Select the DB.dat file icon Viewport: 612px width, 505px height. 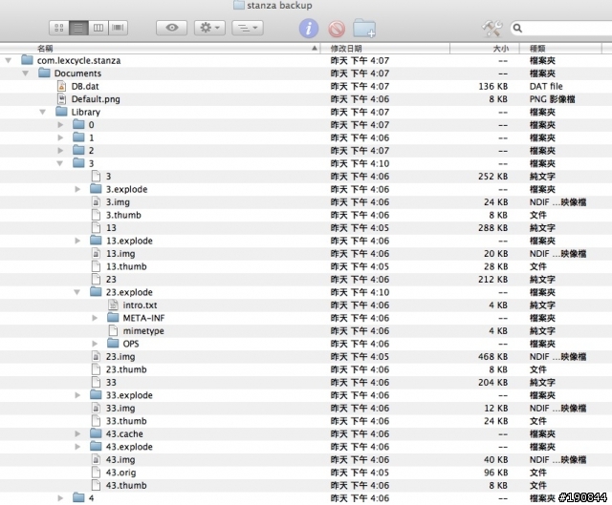click(x=61, y=86)
